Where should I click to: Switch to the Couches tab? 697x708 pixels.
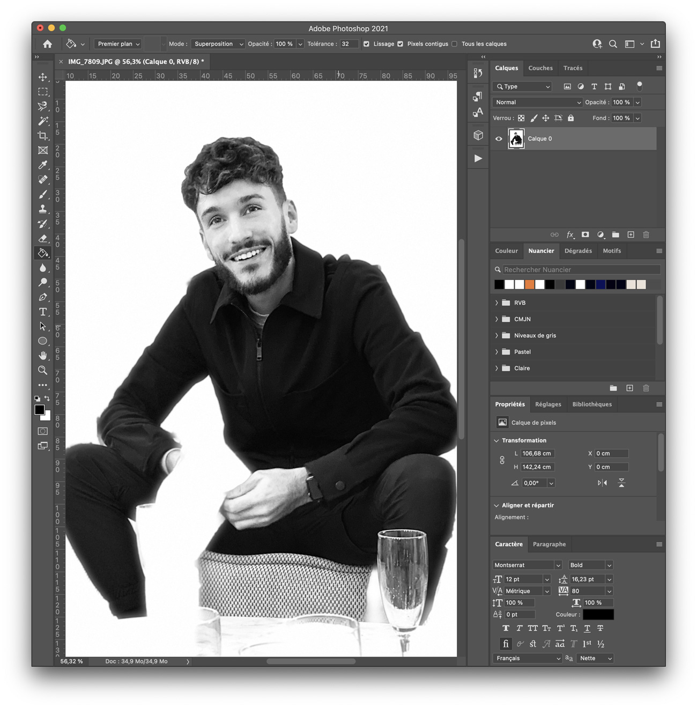click(540, 68)
